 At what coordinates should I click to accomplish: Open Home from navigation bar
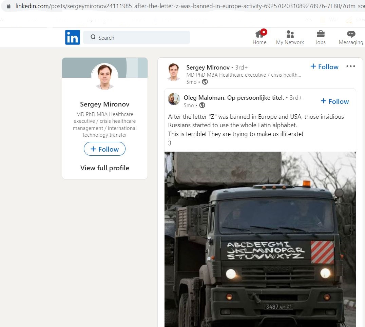tap(260, 37)
